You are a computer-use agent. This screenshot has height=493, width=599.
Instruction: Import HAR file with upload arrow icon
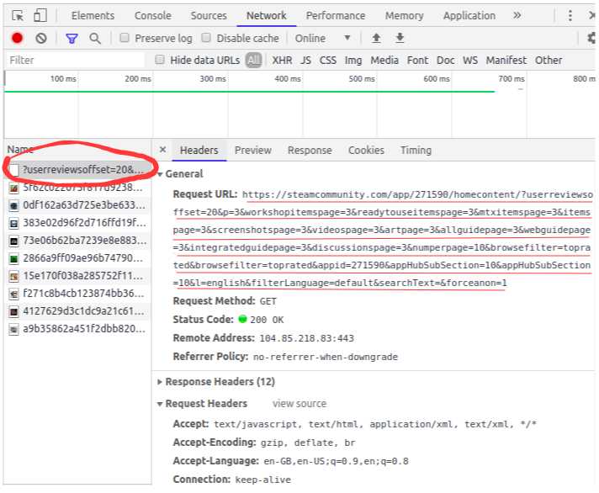click(376, 38)
